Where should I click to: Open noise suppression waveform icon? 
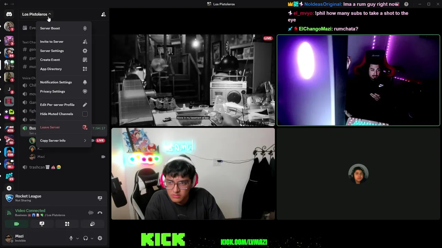91,213
